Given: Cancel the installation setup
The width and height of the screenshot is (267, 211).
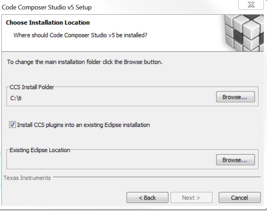Looking at the screenshot, I should pos(239,198).
